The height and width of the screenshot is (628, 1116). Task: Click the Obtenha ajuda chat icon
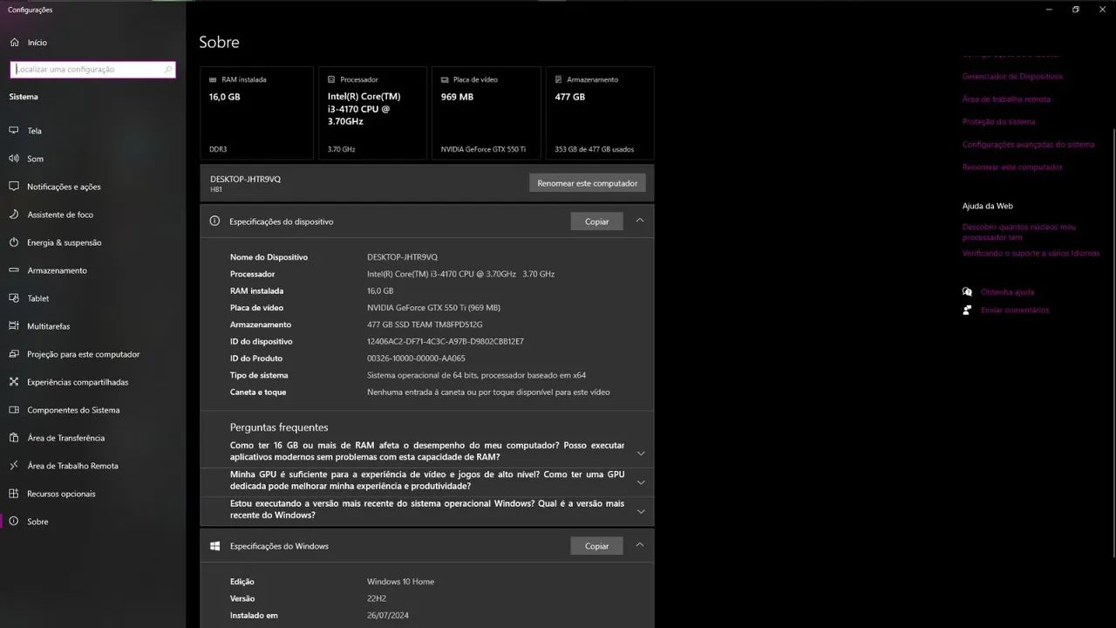tap(967, 292)
